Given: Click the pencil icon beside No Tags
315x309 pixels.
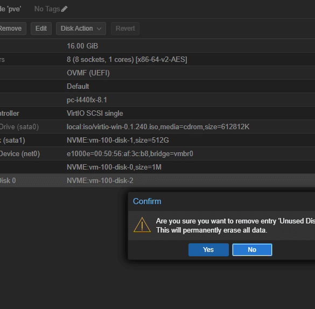Looking at the screenshot, I should pyautogui.click(x=64, y=9).
